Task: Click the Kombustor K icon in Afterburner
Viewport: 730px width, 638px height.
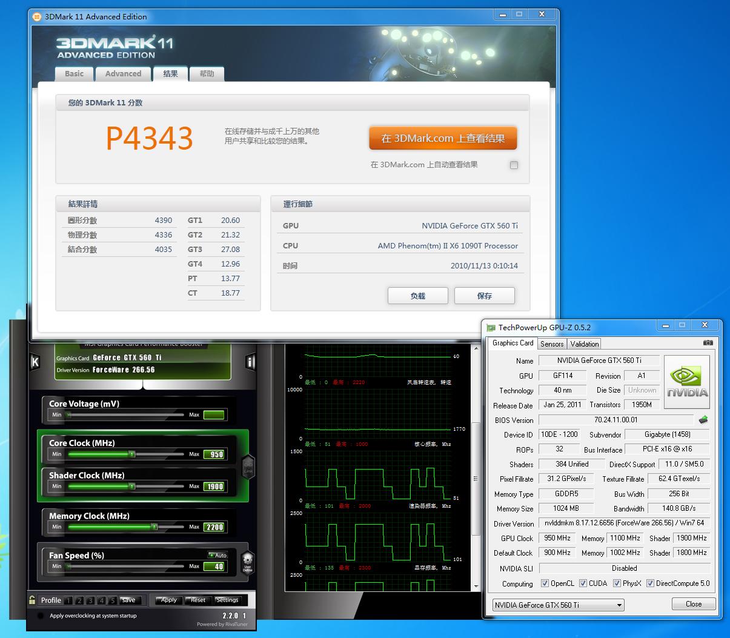Action: (x=35, y=362)
